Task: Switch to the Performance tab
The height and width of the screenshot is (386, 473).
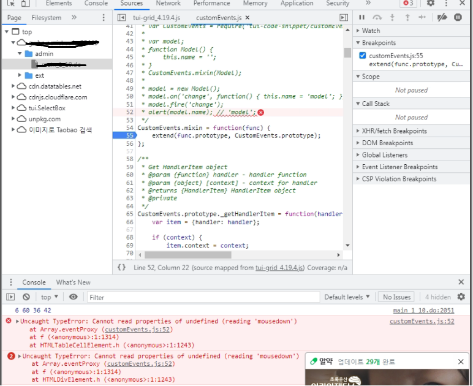Action: 211,3
